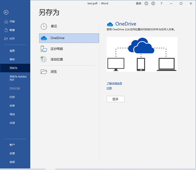
Task: Click the 添加位置 globe icon
Action: click(44, 59)
